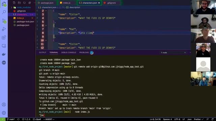Select the blank avatar participant thumbnail

coord(203,64)
